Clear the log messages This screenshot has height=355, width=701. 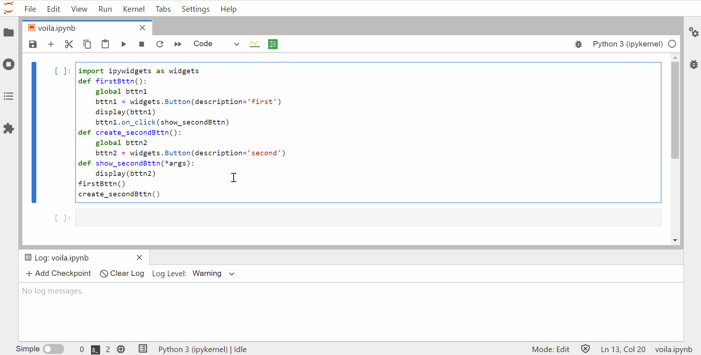click(x=122, y=273)
